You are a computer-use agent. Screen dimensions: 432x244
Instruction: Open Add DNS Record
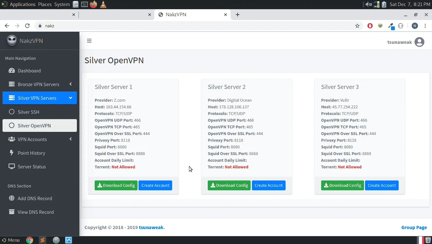click(x=40, y=198)
